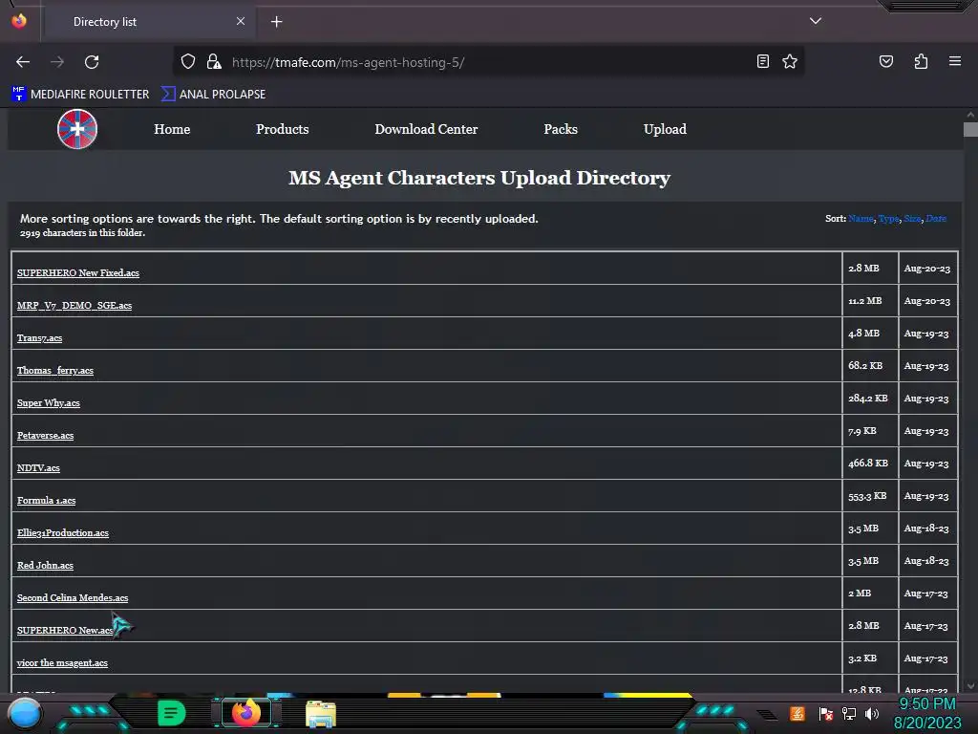Image resolution: width=978 pixels, height=734 pixels.
Task: Download Red John.acs file
Action: pos(45,565)
